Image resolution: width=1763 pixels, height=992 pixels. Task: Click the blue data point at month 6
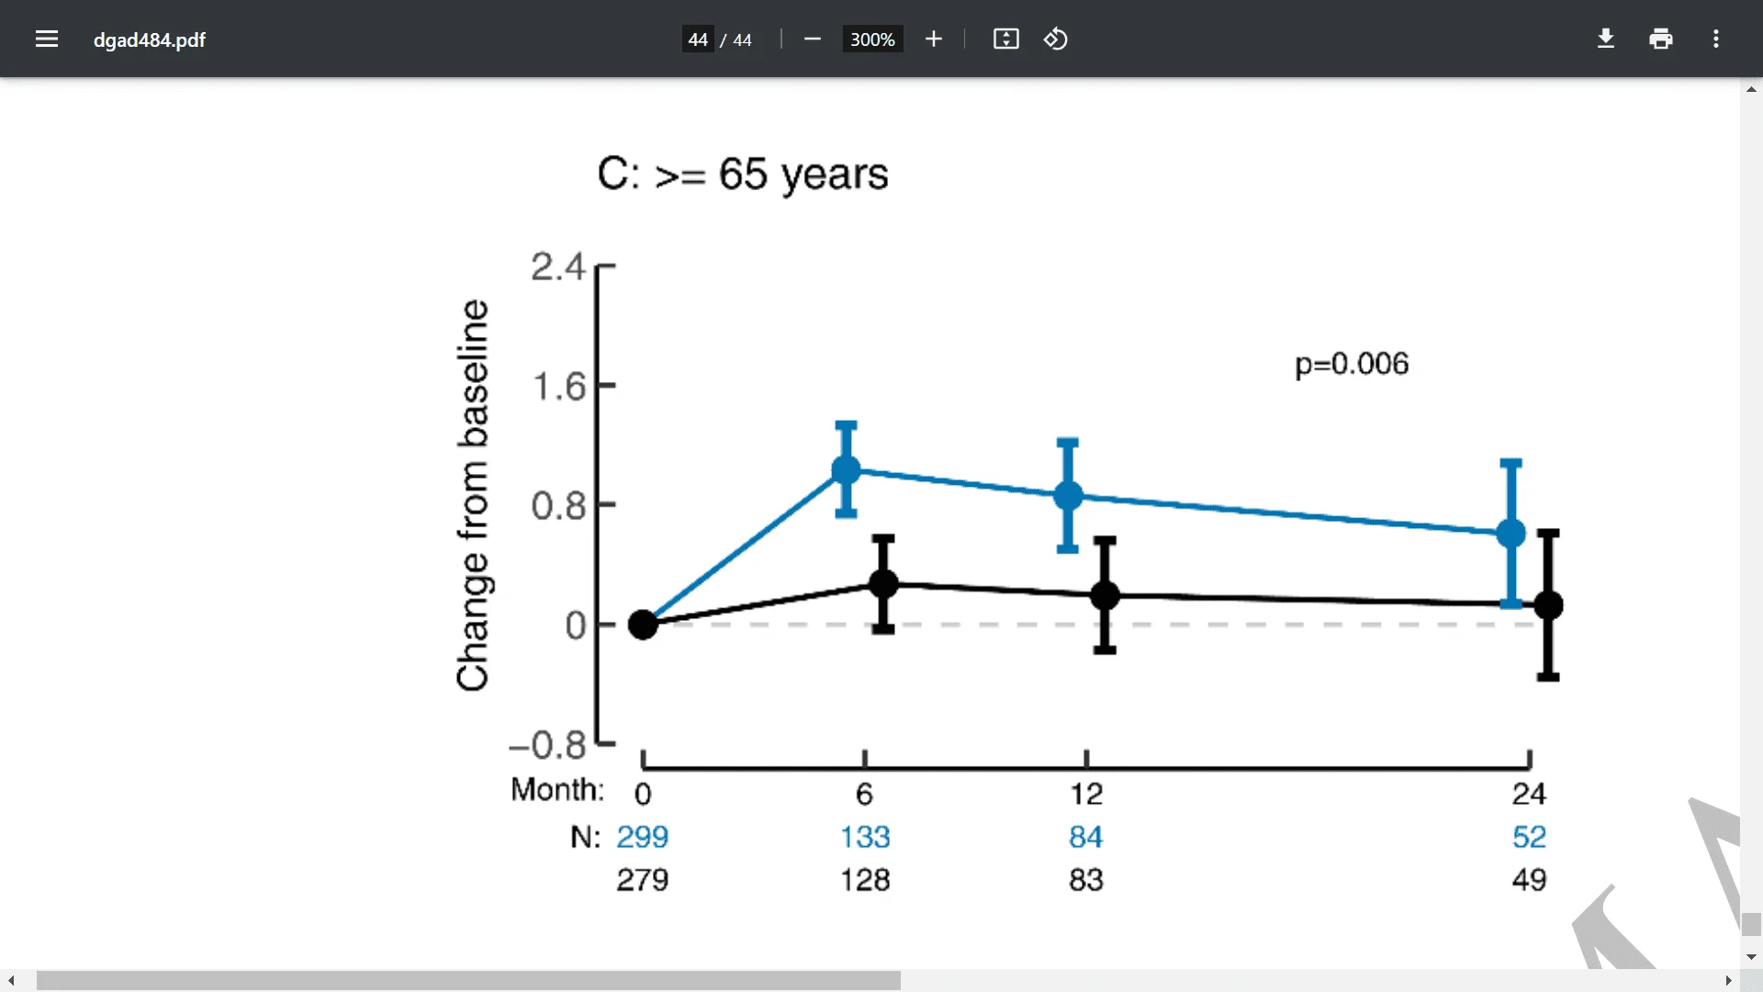click(846, 470)
